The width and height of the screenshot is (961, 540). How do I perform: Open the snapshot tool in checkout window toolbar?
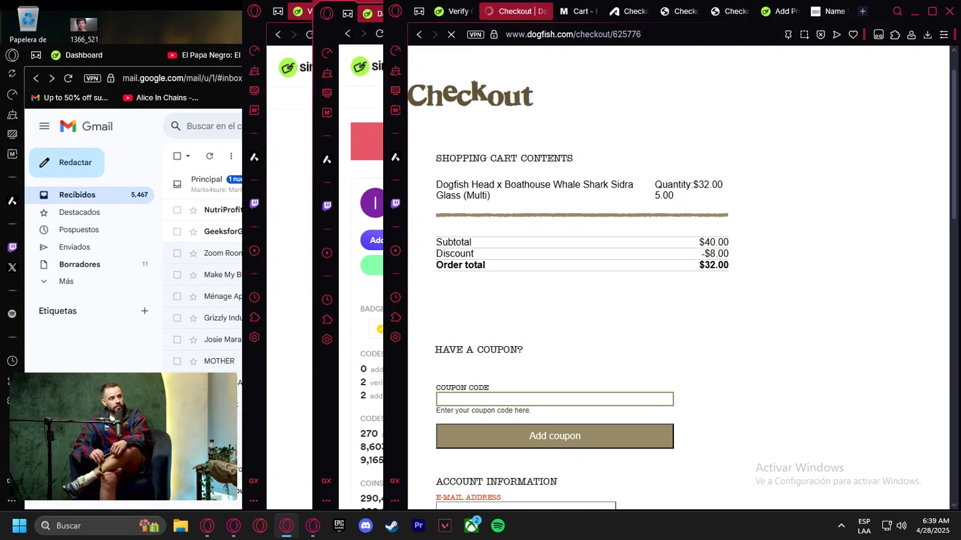[x=805, y=35]
